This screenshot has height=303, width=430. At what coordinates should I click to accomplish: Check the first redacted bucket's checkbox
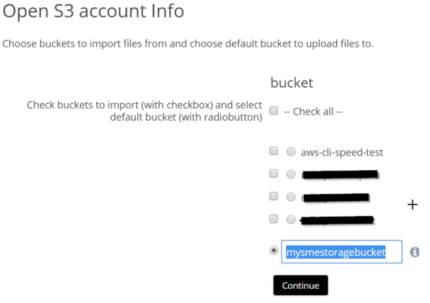click(x=274, y=173)
